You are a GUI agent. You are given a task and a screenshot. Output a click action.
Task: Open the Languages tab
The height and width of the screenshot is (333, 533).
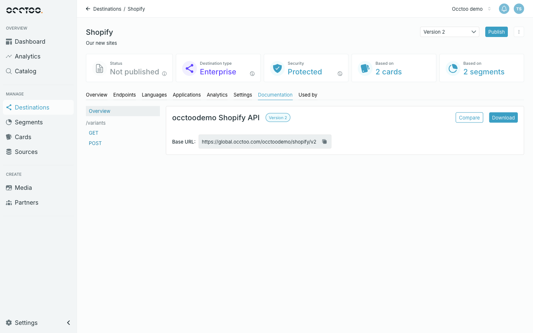click(154, 95)
